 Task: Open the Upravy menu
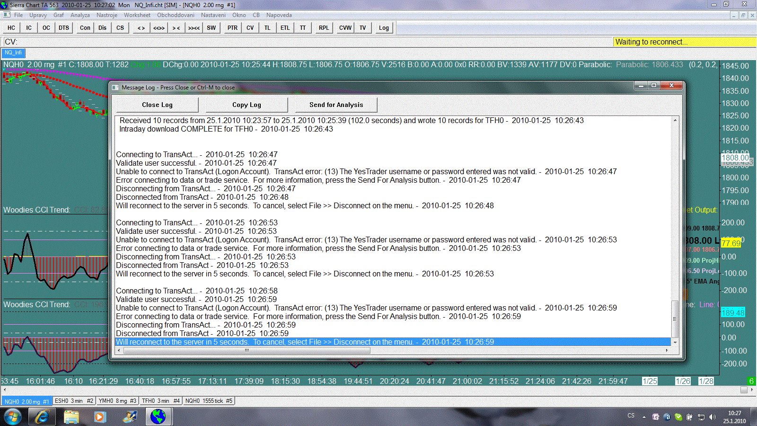38,15
